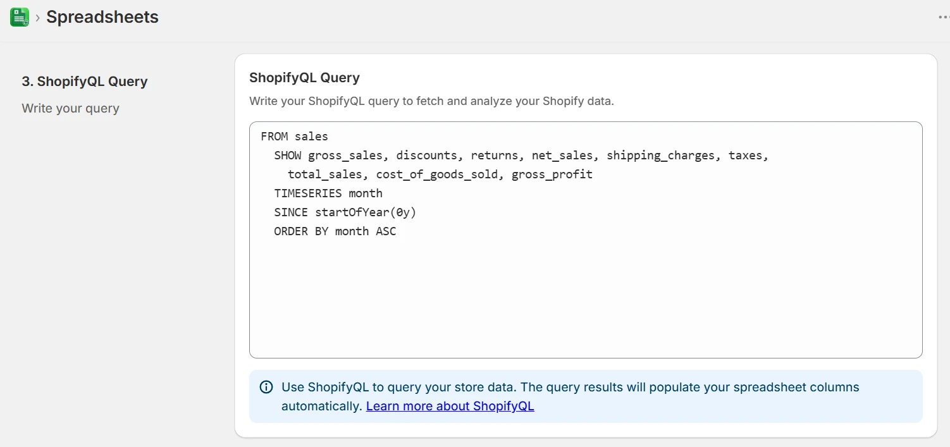Click the "3. ShopifyQL Query" step heading

coord(85,82)
